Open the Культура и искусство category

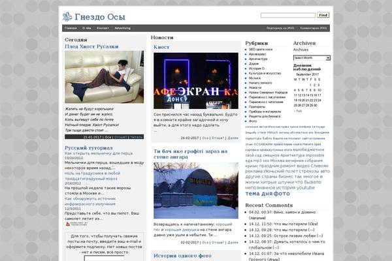[265, 74]
